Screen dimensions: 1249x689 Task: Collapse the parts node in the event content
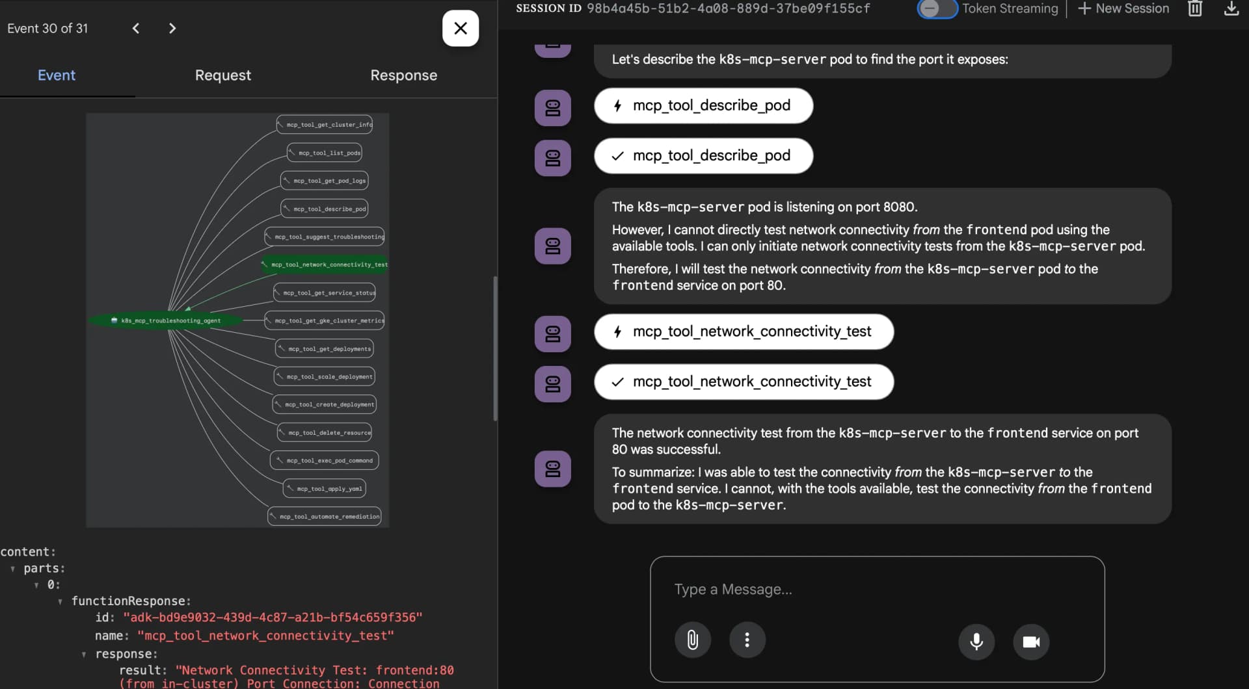click(x=13, y=568)
